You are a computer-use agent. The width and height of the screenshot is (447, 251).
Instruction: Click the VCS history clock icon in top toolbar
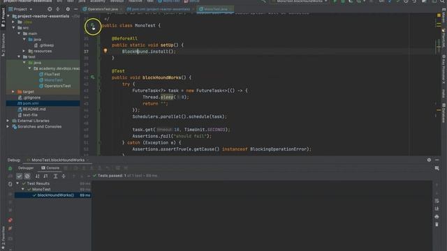tap(406, 1)
